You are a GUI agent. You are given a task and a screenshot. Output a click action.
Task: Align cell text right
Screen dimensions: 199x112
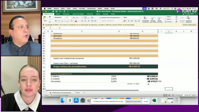[x=88, y=21]
